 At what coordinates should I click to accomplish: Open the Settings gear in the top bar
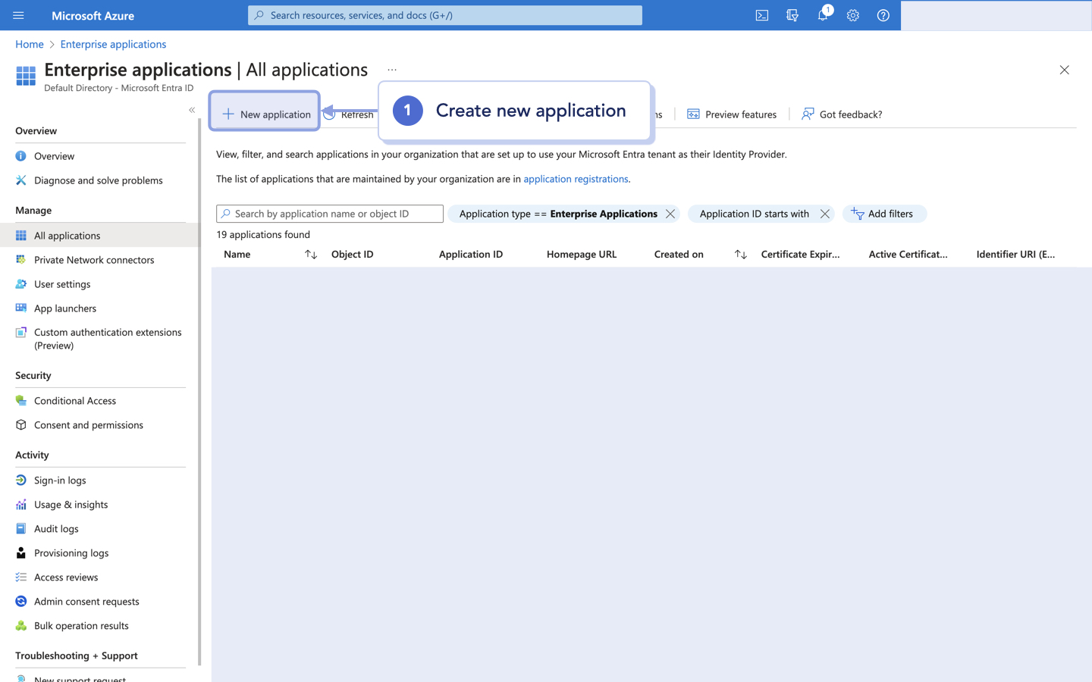852,15
